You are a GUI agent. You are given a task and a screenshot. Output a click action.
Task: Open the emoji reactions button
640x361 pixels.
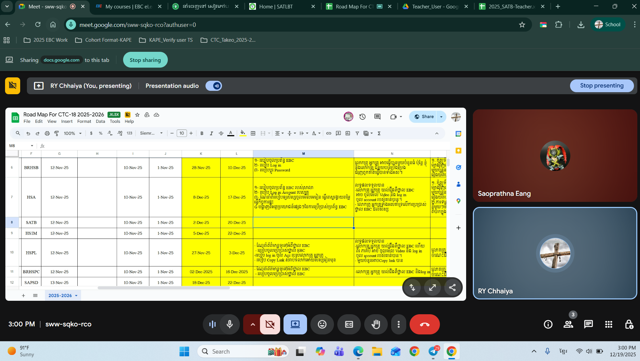coord(322,324)
